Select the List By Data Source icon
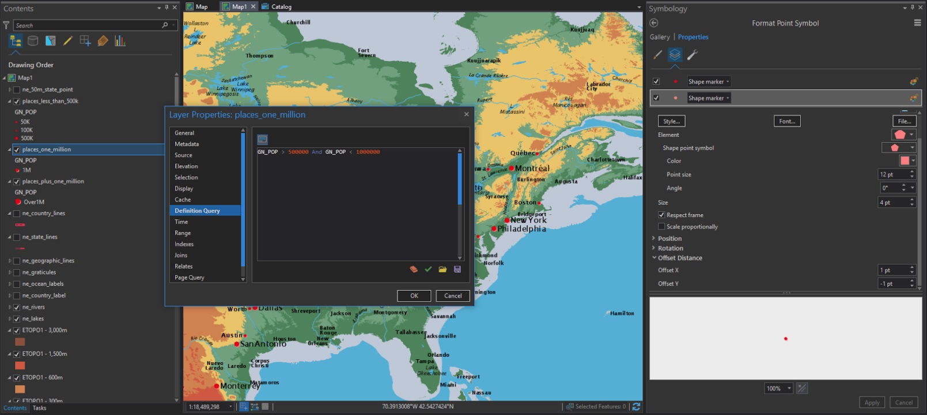 (x=33, y=41)
